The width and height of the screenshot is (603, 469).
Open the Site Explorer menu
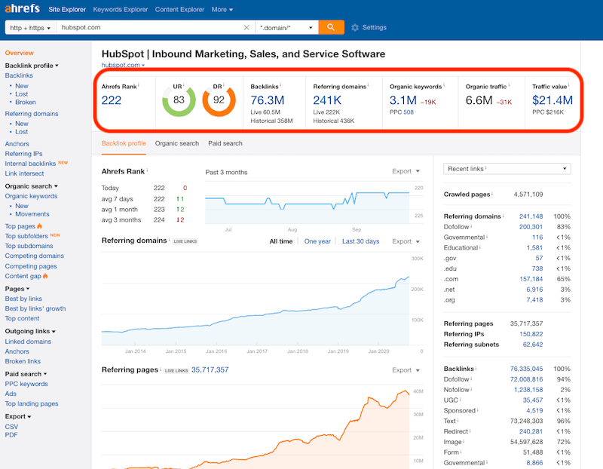pos(67,10)
